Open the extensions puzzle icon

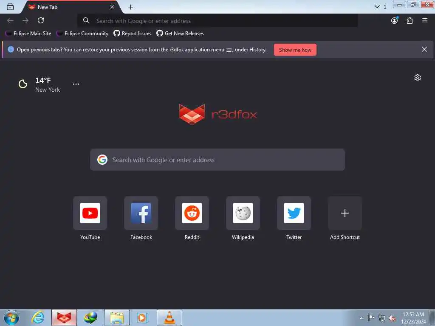pos(410,20)
